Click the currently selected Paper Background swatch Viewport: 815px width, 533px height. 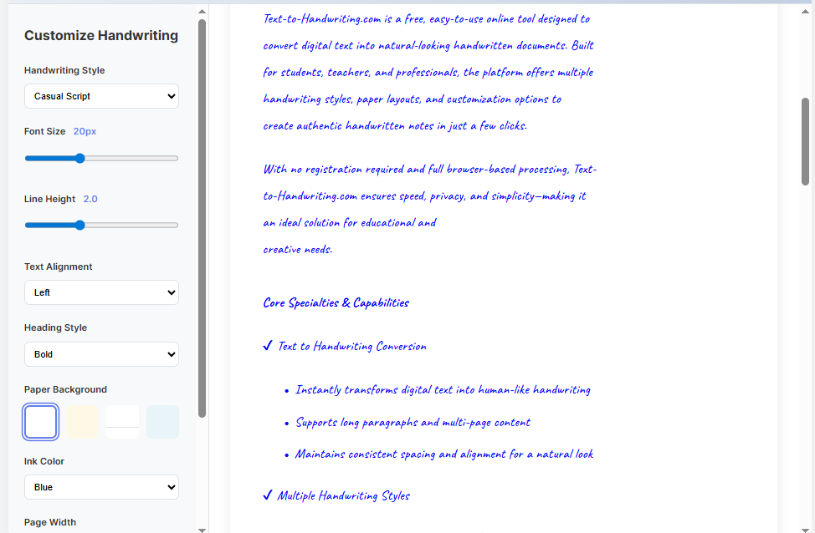[40, 422]
